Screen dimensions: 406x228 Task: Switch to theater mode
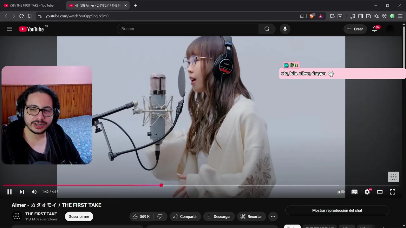point(380,192)
